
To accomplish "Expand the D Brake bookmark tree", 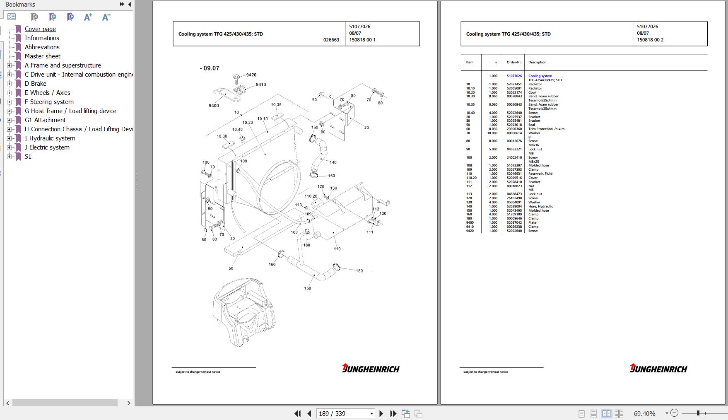I will (9, 83).
